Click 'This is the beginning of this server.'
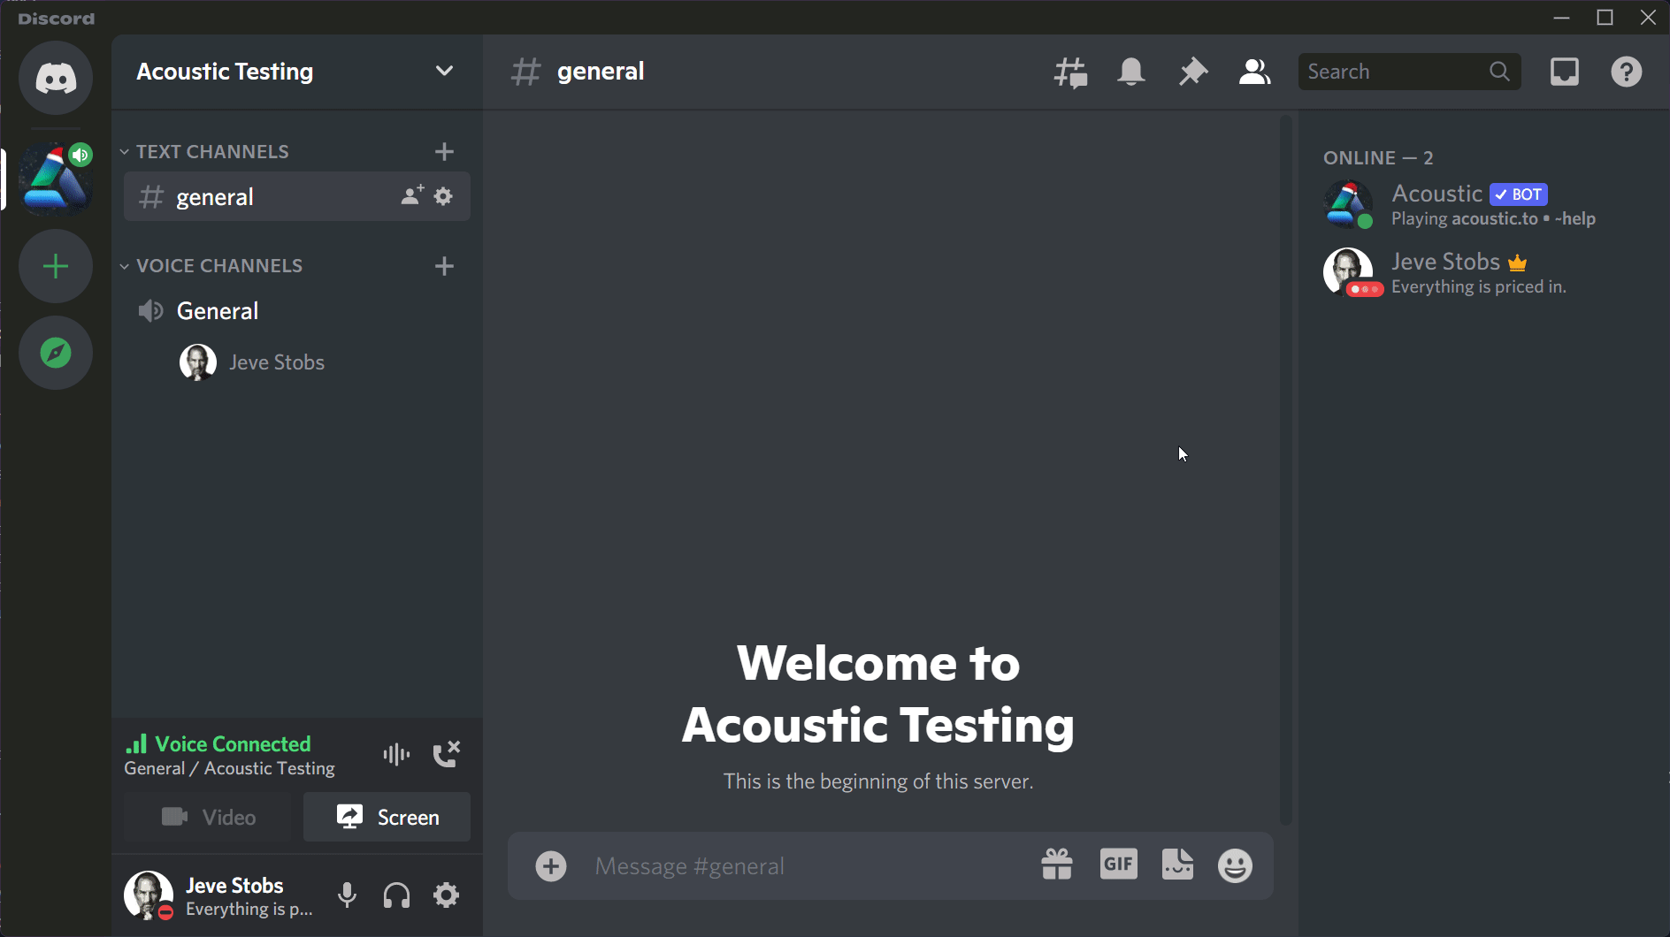This screenshot has width=1670, height=937. point(878,781)
